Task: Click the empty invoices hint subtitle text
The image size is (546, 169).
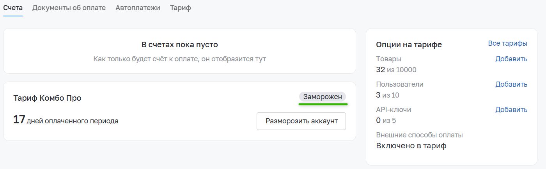Action: click(x=179, y=59)
